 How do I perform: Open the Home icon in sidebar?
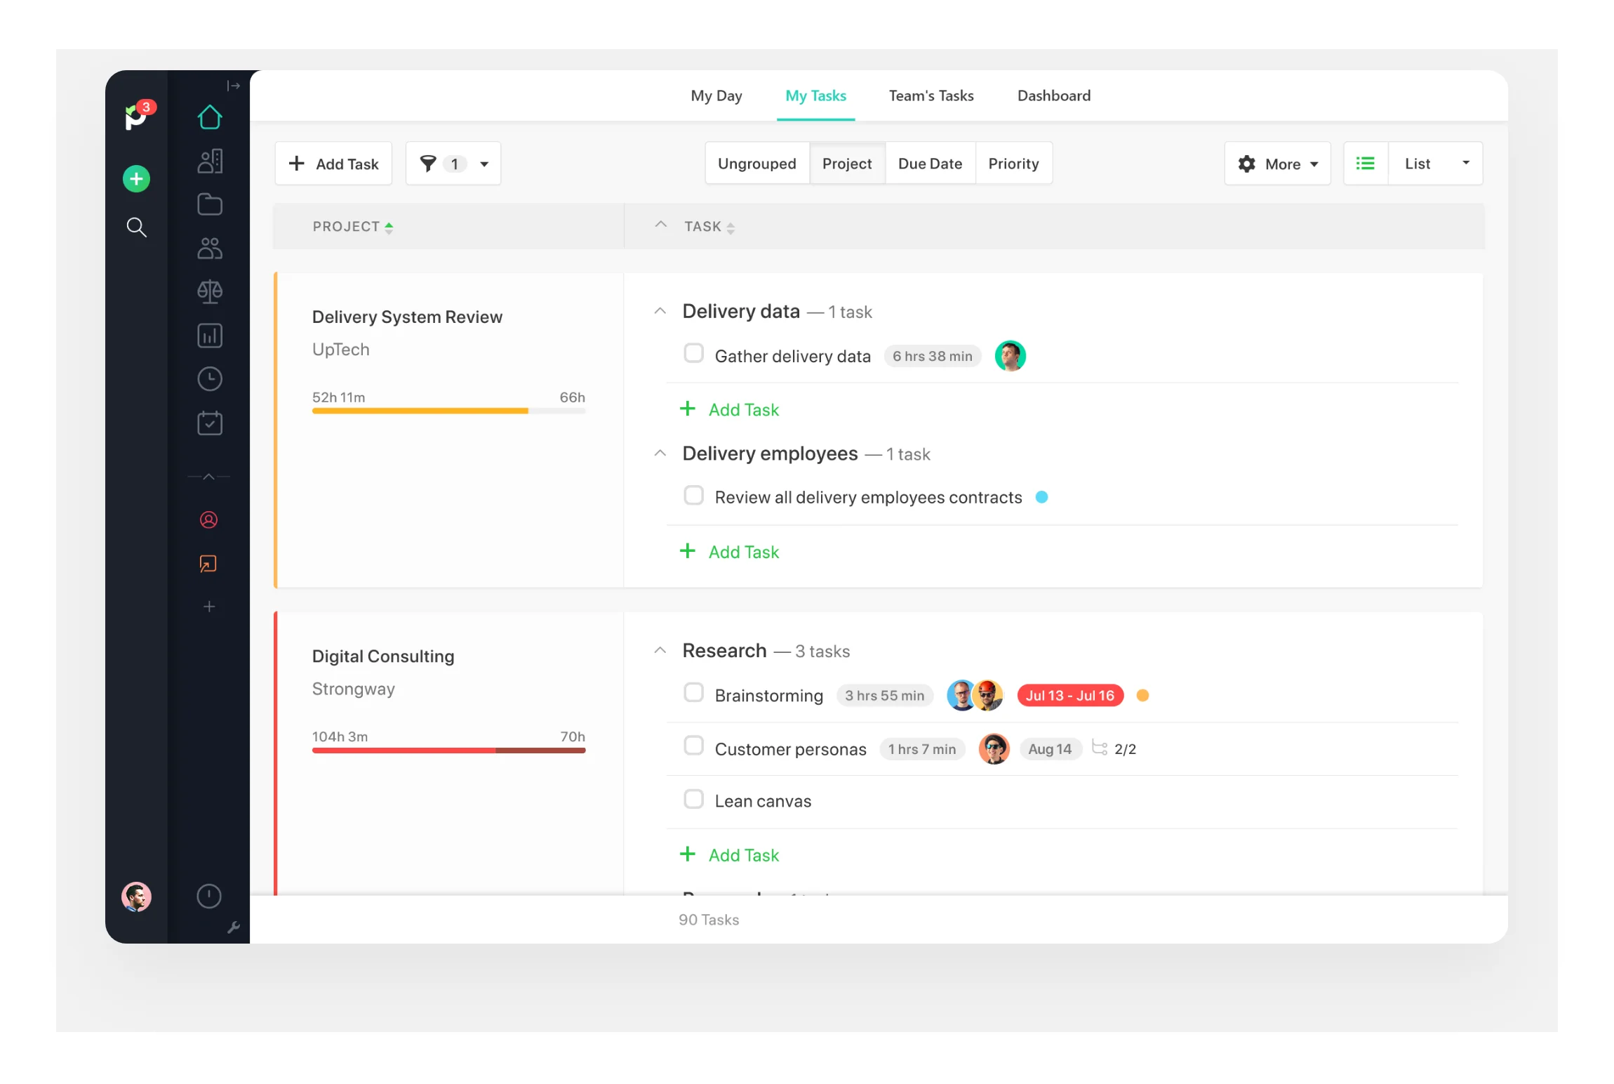210,117
